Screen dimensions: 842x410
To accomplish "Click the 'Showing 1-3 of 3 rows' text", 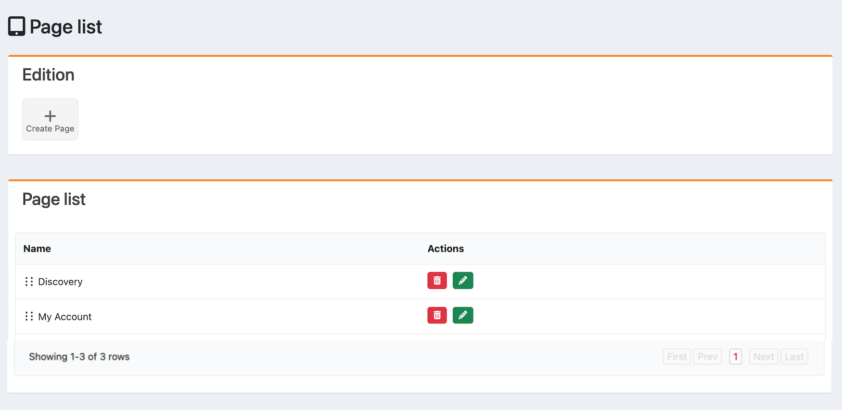I will 79,357.
